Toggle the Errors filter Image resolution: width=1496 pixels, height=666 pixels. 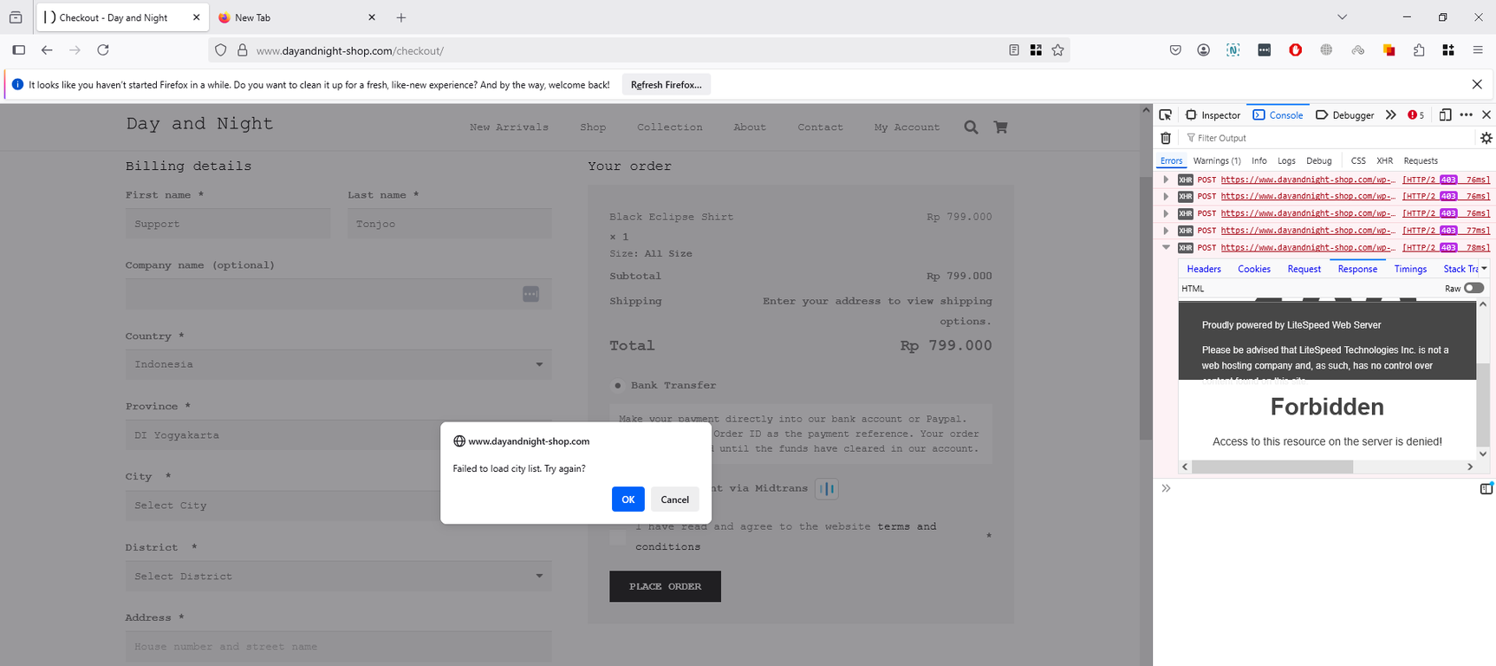(x=1171, y=160)
